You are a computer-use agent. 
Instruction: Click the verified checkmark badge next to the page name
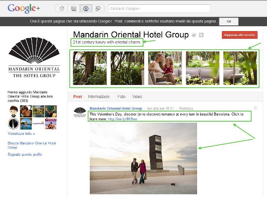pos(194,35)
